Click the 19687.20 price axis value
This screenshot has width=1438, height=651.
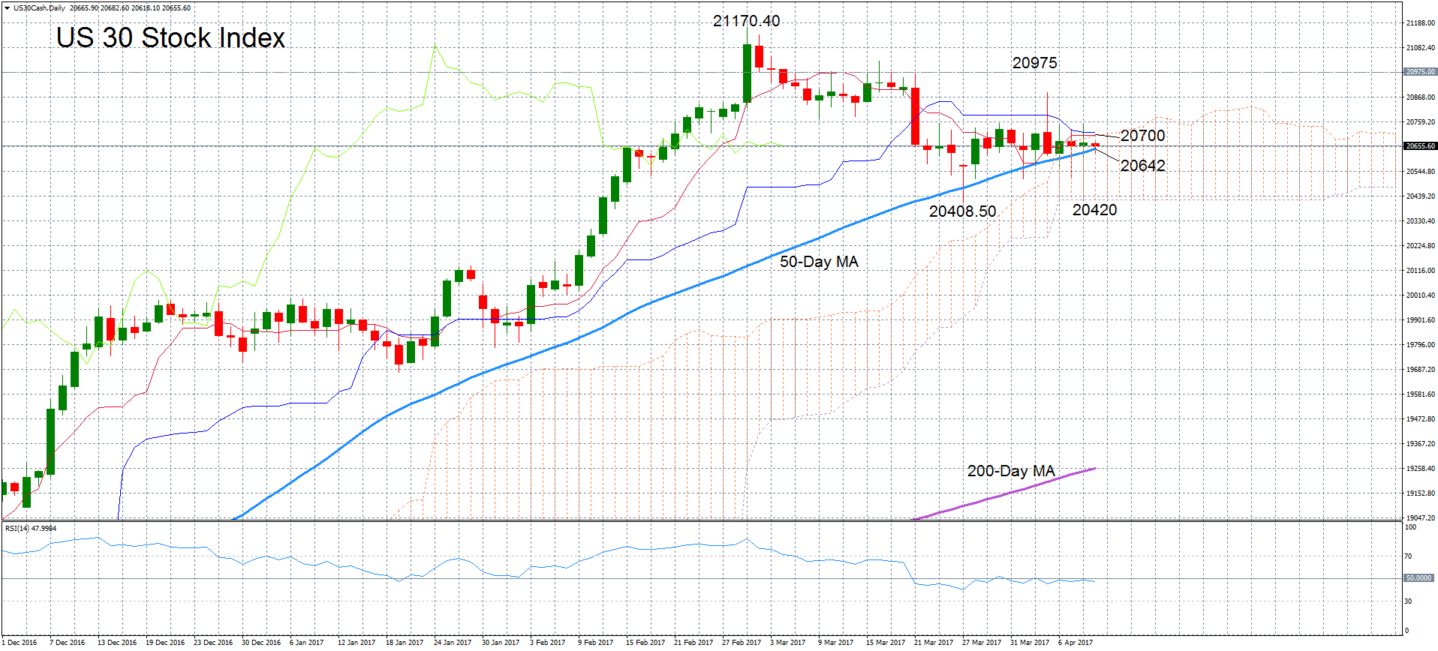[x=1420, y=370]
